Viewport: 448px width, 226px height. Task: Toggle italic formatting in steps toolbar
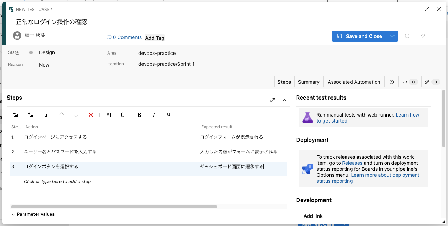[x=154, y=115]
